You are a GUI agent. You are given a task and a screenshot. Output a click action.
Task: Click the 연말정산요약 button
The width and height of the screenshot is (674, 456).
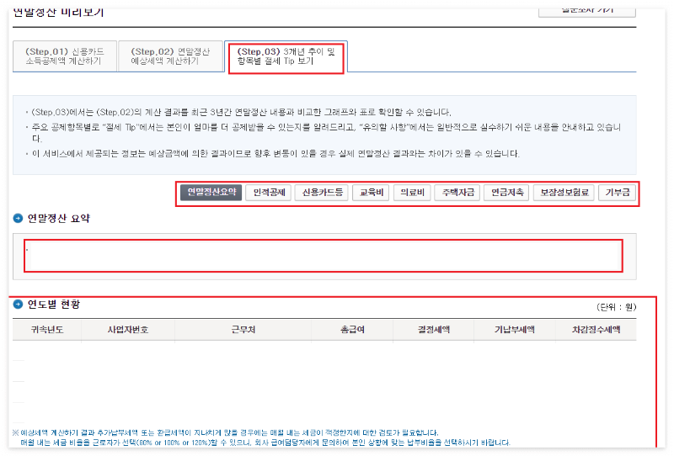tap(211, 193)
